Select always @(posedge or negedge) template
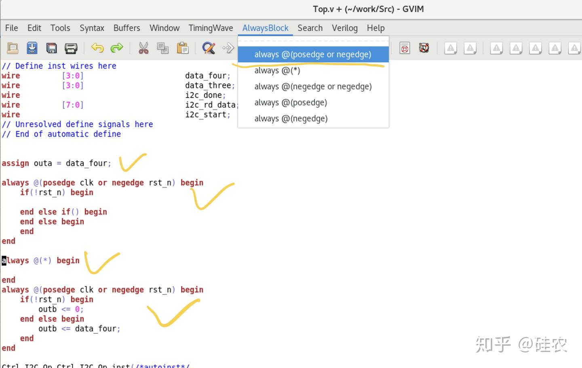Viewport: 582px width, 368px height. pyautogui.click(x=313, y=54)
